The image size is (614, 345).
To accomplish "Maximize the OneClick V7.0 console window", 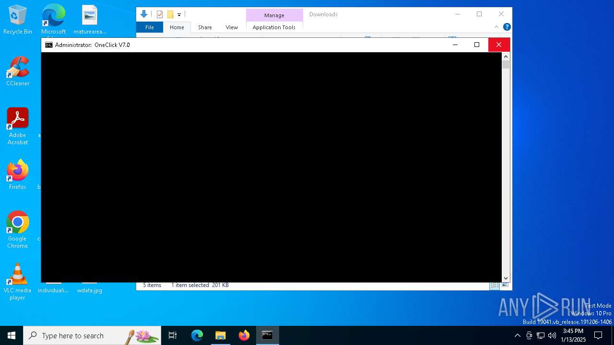I will click(x=477, y=45).
